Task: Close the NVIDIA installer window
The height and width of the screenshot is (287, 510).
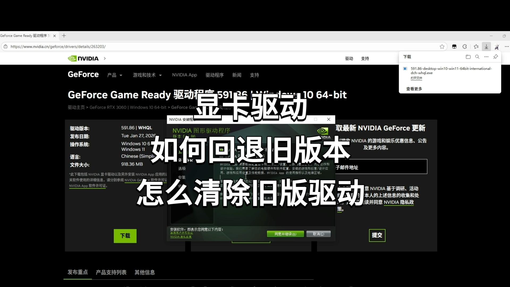Action: click(x=329, y=119)
